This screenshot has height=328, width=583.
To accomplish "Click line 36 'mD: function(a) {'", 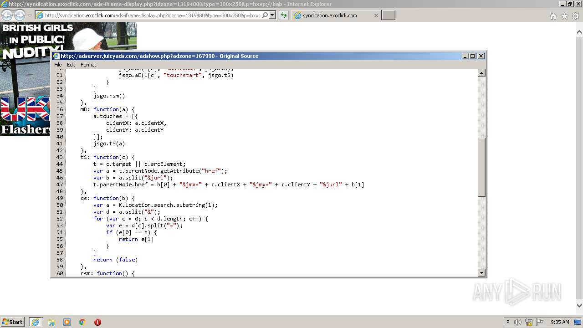I will (x=107, y=109).
